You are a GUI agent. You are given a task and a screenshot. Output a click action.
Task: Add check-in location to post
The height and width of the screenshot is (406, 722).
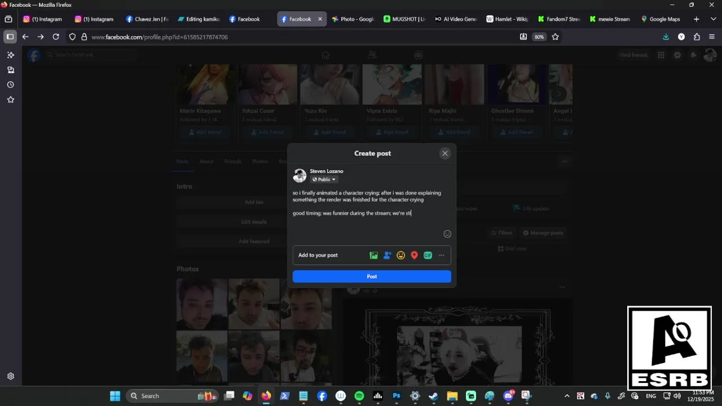[414, 255]
